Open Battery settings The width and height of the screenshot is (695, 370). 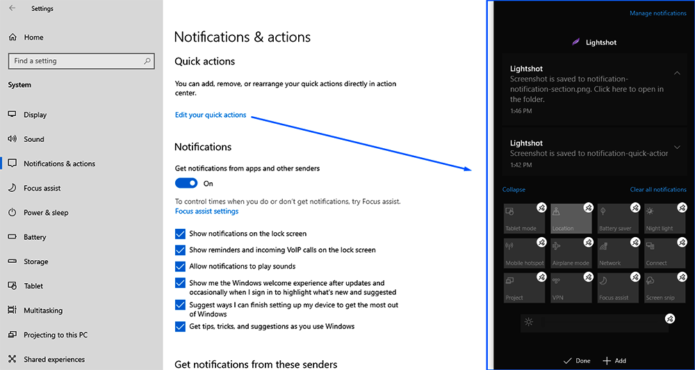pyautogui.click(x=27, y=237)
